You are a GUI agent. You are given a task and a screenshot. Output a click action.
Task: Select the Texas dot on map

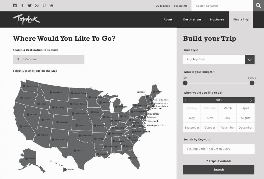pyautogui.click(x=75, y=150)
